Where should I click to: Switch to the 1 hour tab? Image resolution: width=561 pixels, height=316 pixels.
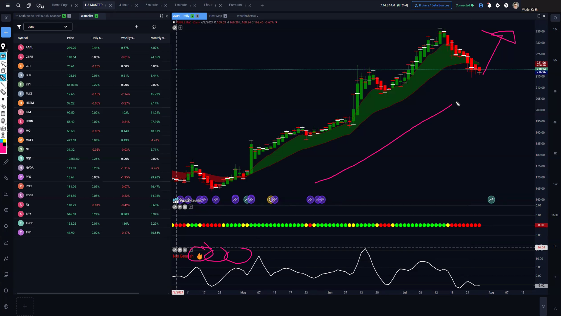[208, 5]
